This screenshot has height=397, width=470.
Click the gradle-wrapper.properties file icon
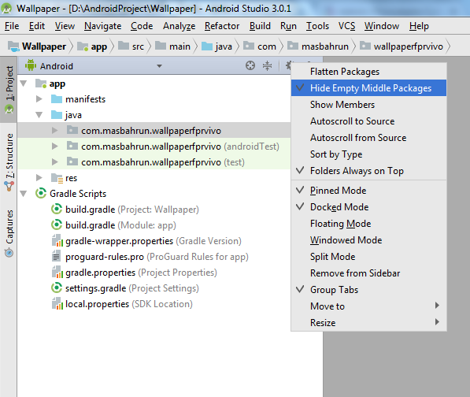[57, 240]
